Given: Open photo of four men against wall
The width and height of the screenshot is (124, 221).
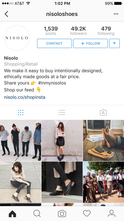Looking at the screenshot, I should click(x=20, y=140).
